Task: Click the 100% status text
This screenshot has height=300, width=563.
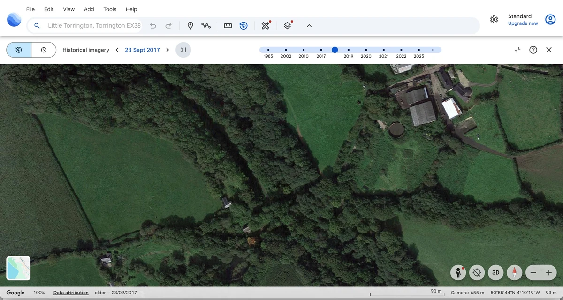Action: click(x=39, y=292)
